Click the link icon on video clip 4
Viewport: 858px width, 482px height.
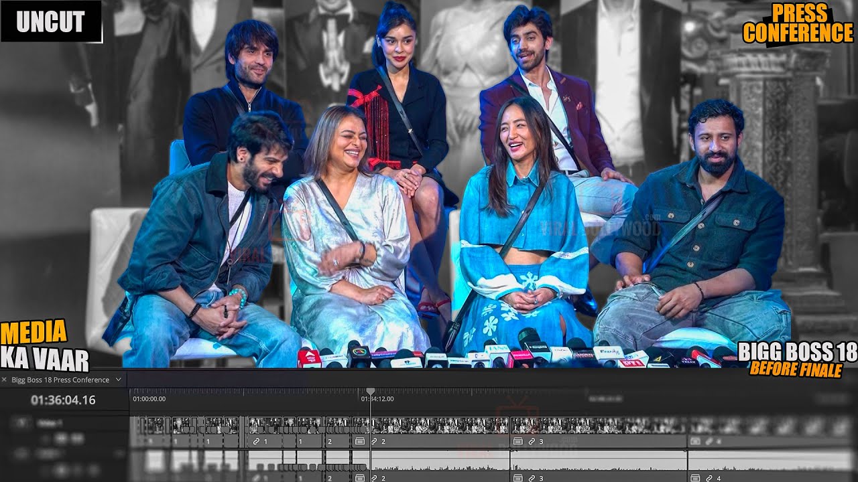(x=709, y=442)
